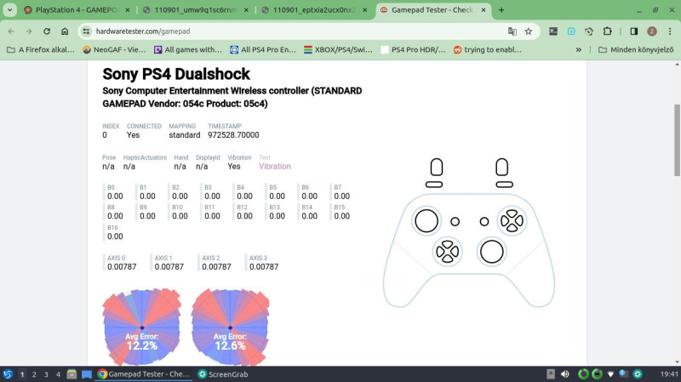This screenshot has width=681, height=382.
Task: Click the right stick on controller diagram
Action: [492, 252]
